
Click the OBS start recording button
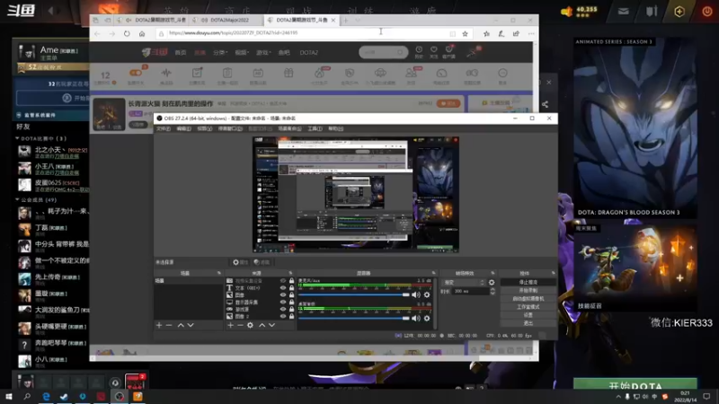(x=528, y=290)
